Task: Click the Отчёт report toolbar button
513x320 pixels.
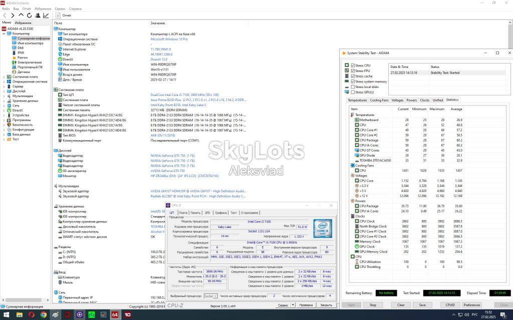Action: pyautogui.click(x=64, y=15)
